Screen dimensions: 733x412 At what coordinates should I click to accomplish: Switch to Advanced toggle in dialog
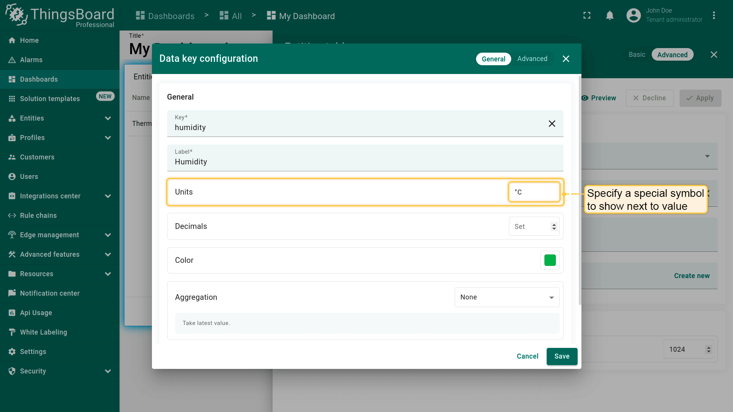(x=532, y=59)
